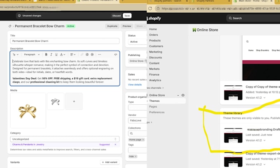Expand the Sales channels section chevron
The width and height of the screenshot is (280, 168).
(x=163, y=88)
